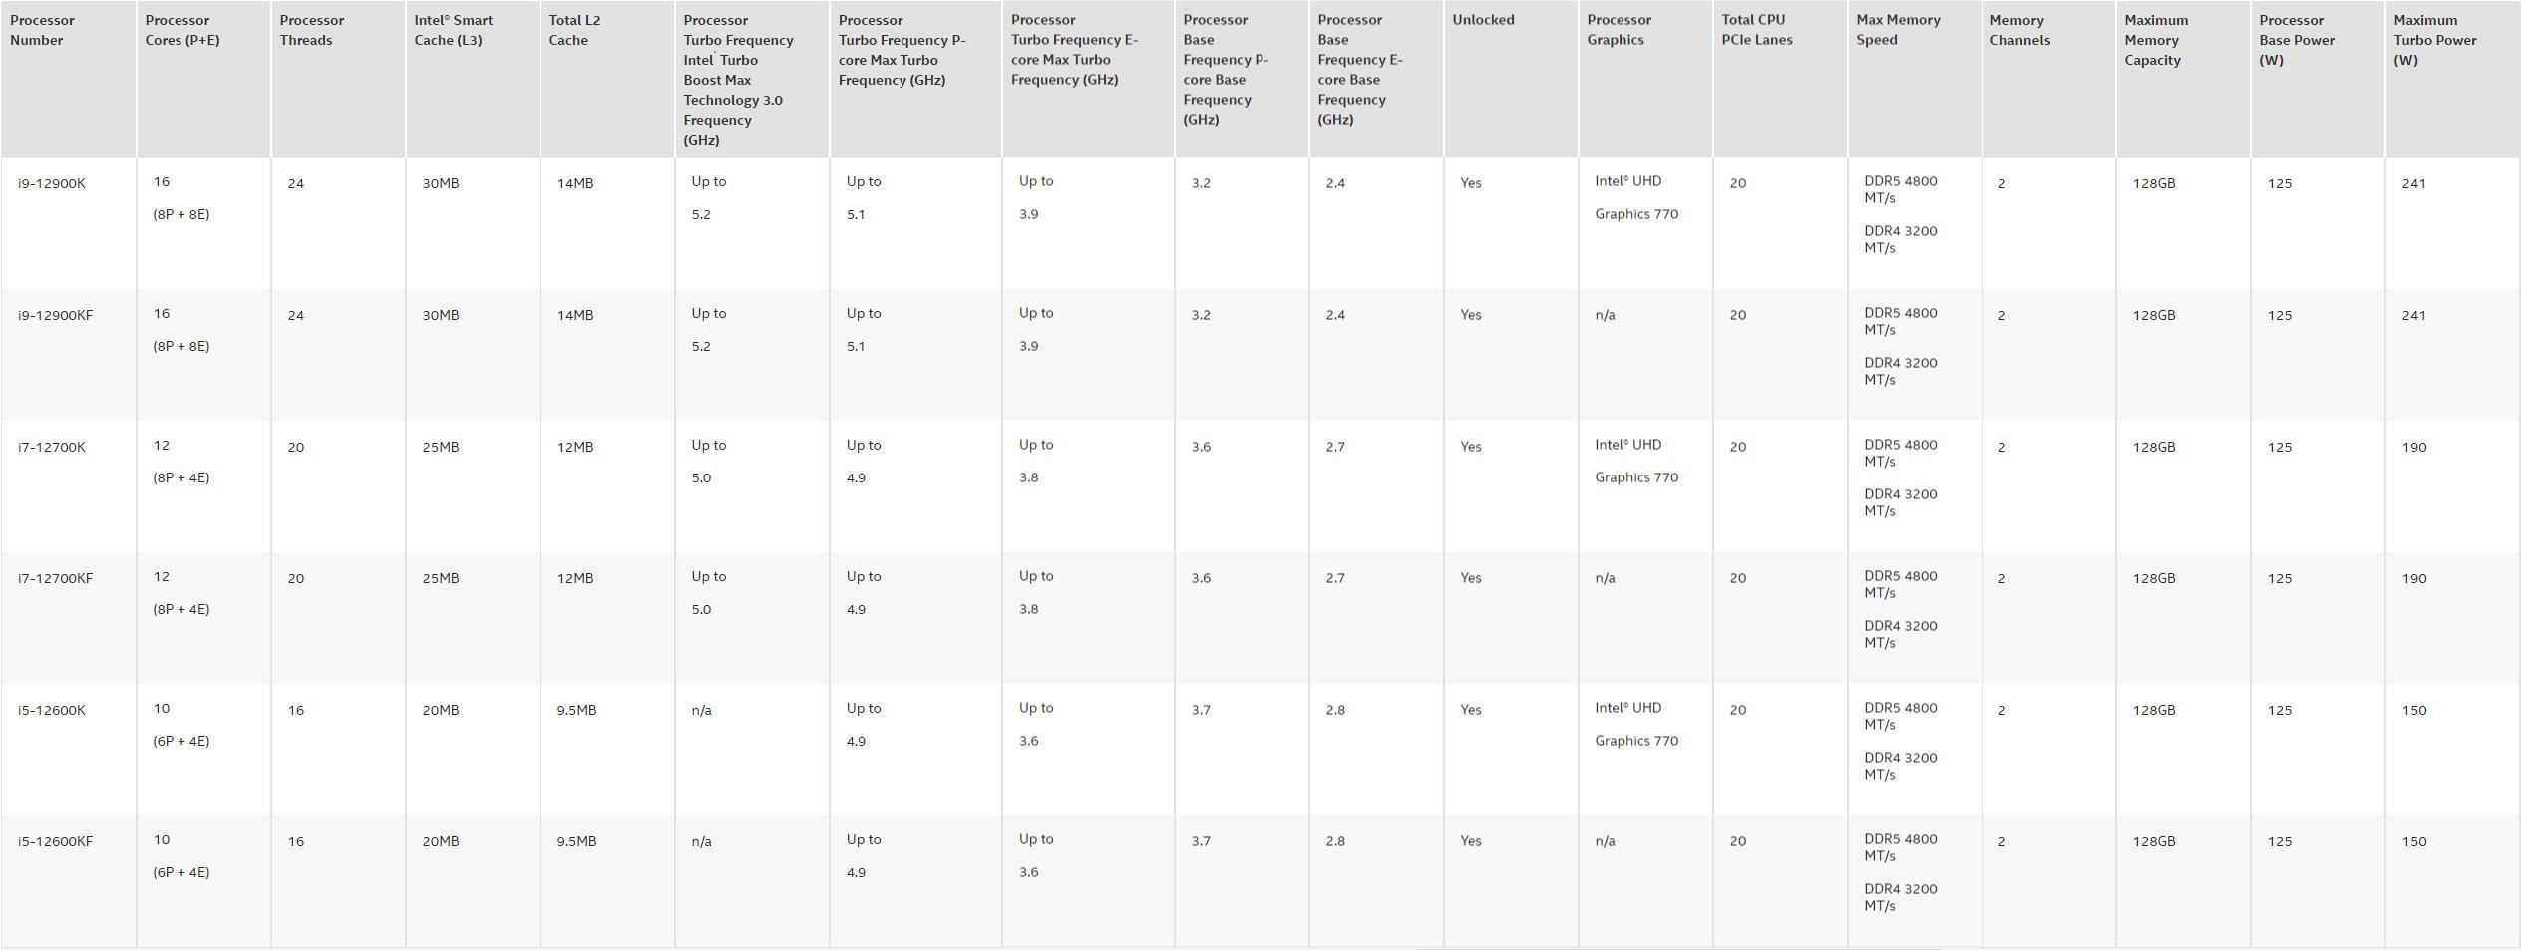Click the Total CPU PCIe Lanes header

tap(1757, 30)
